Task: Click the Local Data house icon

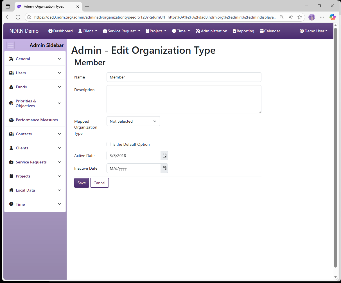Action: 11,190
